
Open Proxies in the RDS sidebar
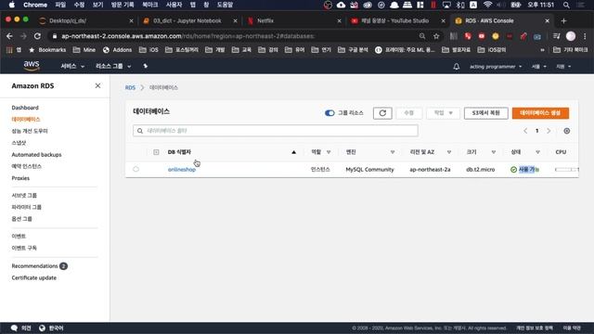(20, 178)
